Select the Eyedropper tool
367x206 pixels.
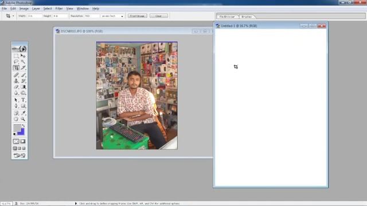pos(23,113)
